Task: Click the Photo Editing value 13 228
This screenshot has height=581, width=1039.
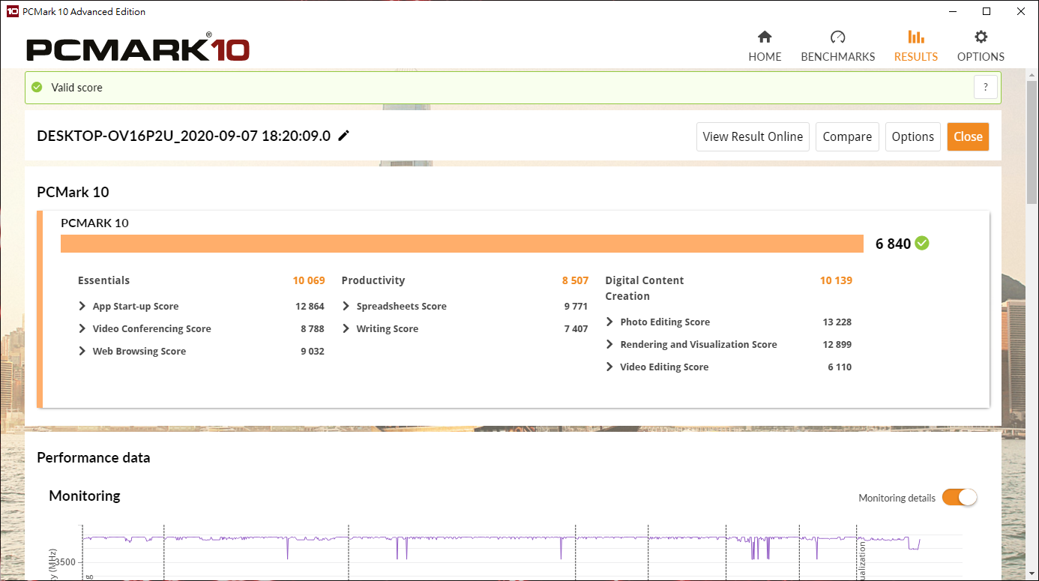Action: click(837, 322)
